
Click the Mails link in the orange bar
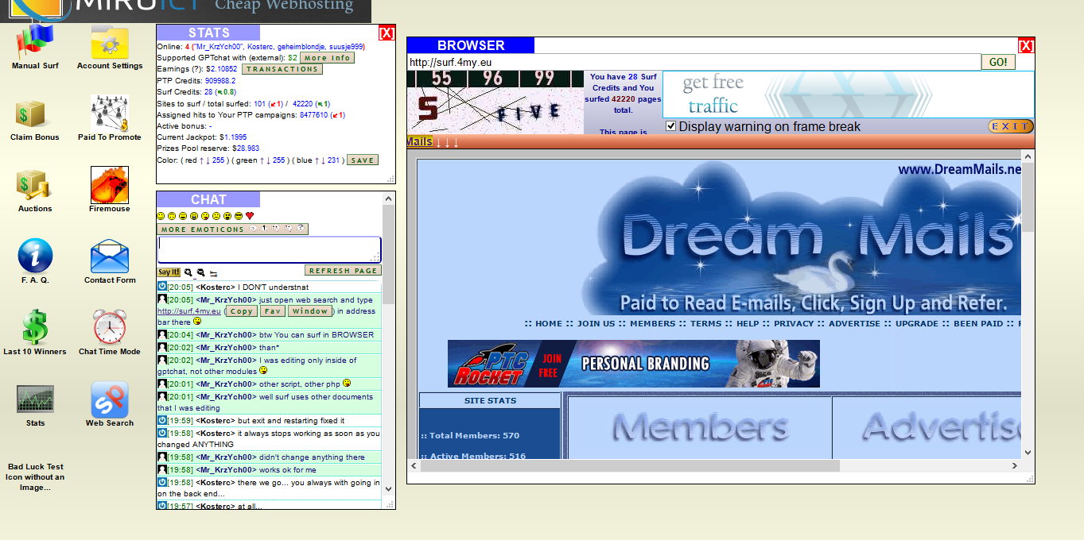tap(419, 141)
